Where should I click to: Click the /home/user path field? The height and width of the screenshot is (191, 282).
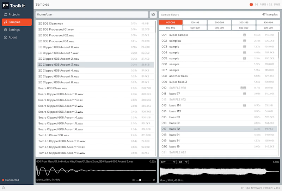[x=92, y=14]
